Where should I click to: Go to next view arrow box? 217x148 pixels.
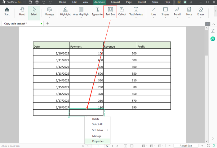coord(132,146)
